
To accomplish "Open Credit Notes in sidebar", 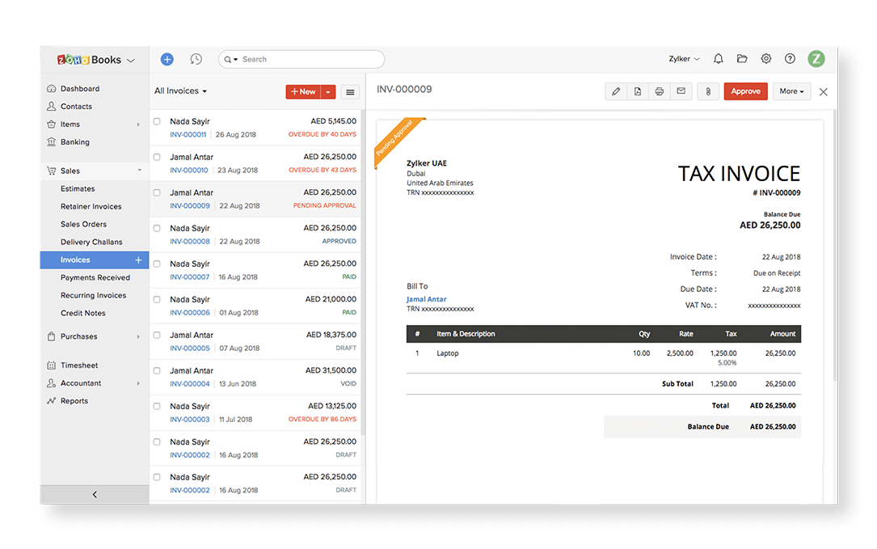I will point(82,313).
